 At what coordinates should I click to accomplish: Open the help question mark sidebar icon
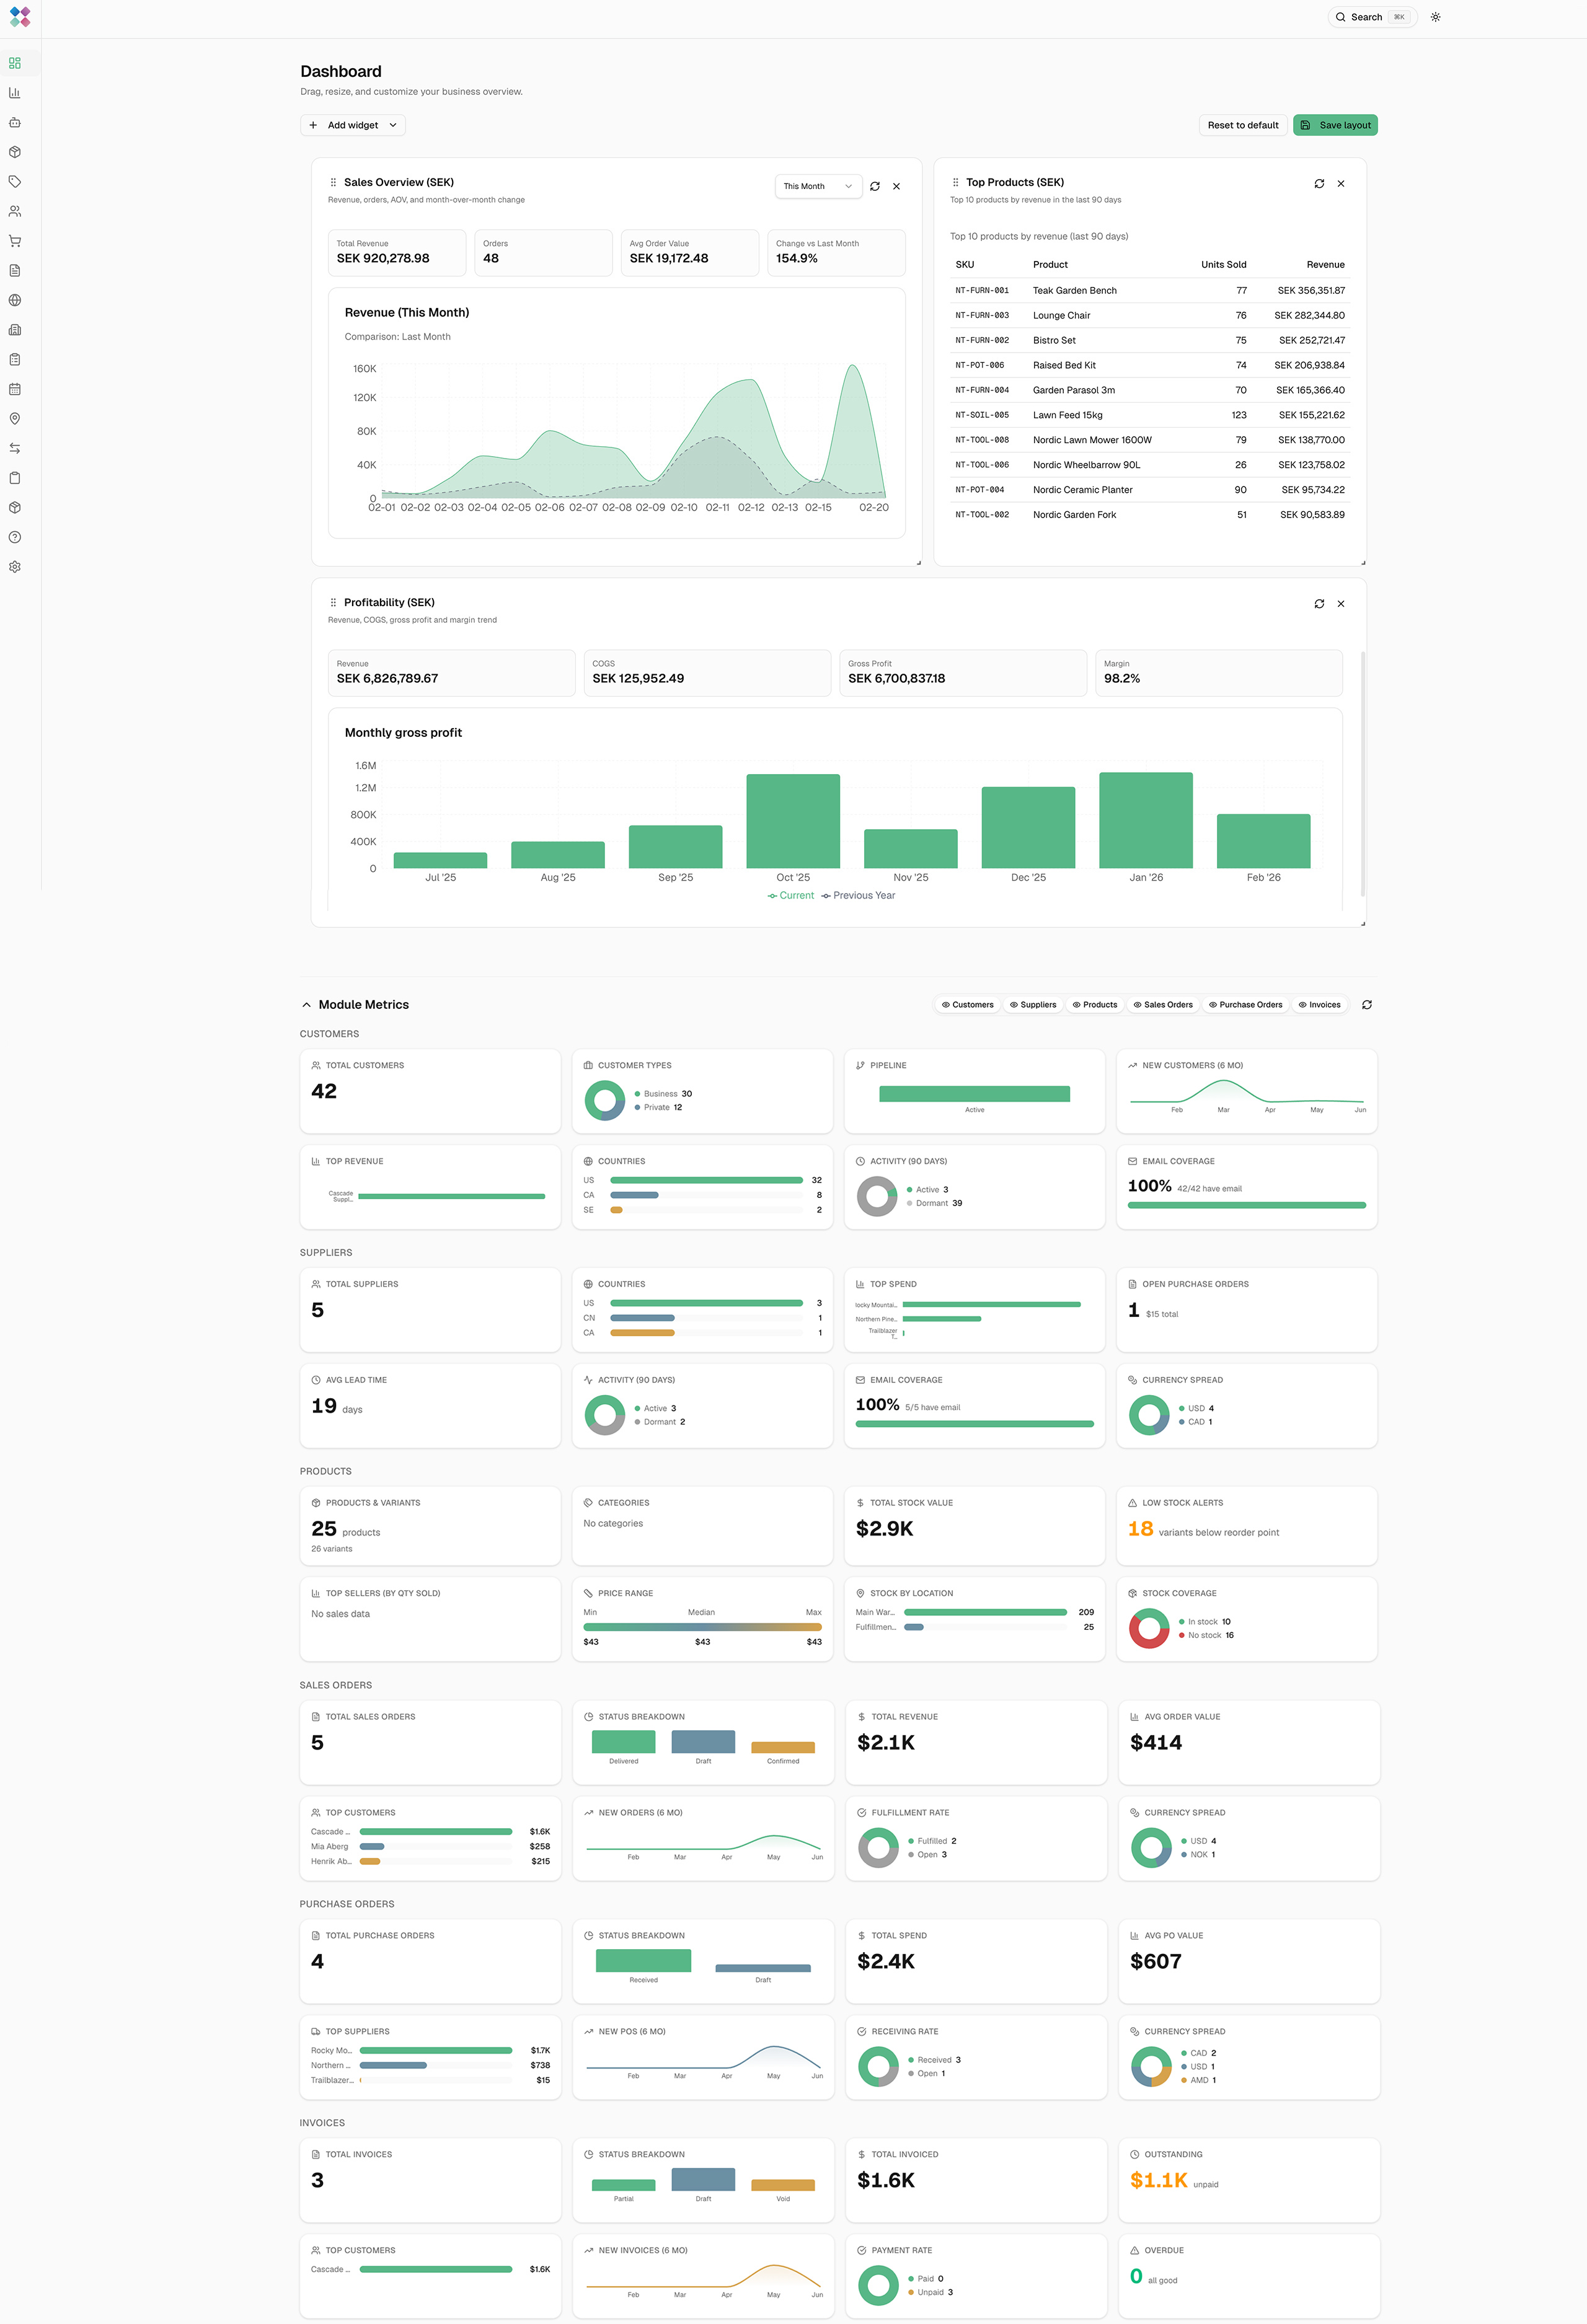15,537
